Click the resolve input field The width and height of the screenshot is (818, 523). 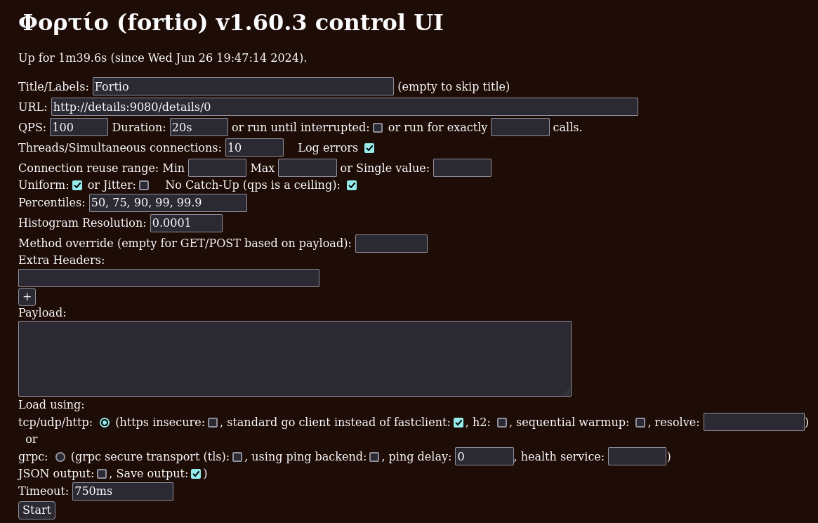pos(754,422)
